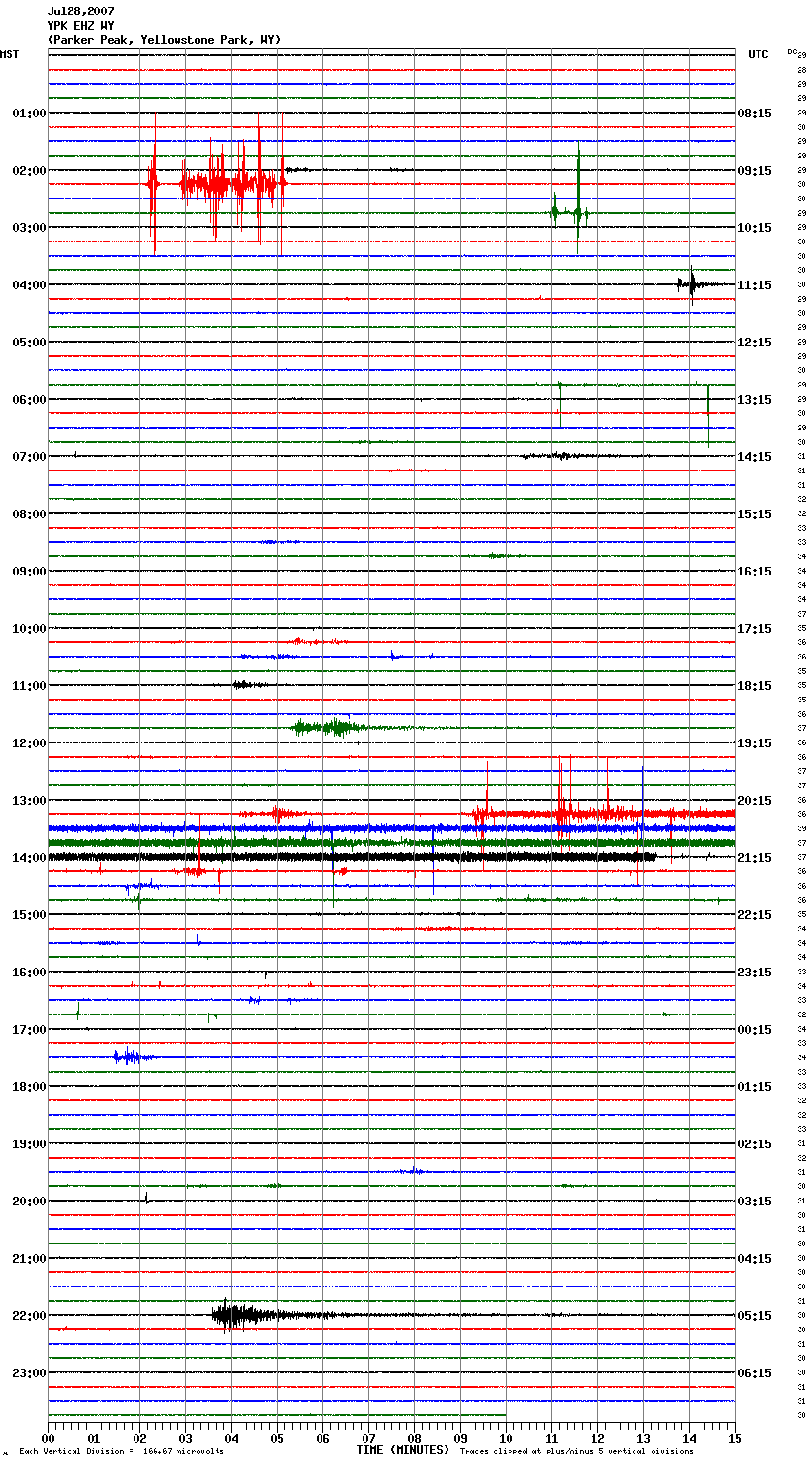This screenshot has height=1464, width=811.
Task: Click minute-axis tick label "15" at bottom
Action: [x=735, y=1438]
